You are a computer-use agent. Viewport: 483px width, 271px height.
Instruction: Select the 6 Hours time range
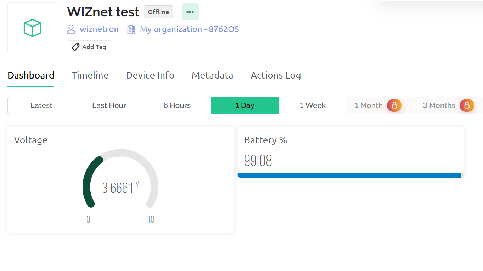click(177, 105)
